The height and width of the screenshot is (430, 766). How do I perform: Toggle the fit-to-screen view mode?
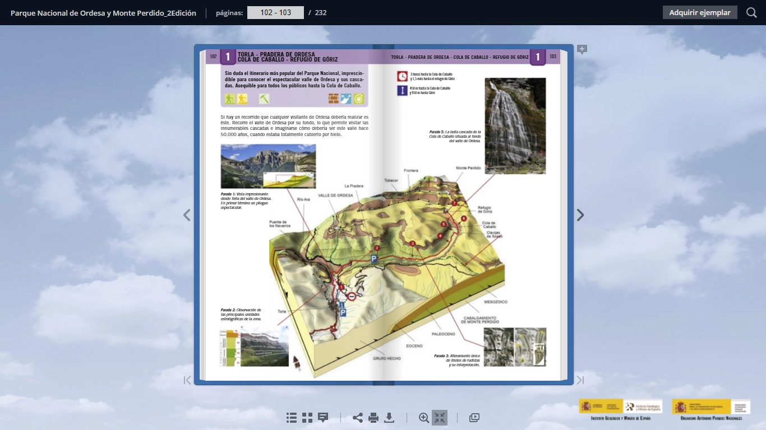tap(440, 417)
